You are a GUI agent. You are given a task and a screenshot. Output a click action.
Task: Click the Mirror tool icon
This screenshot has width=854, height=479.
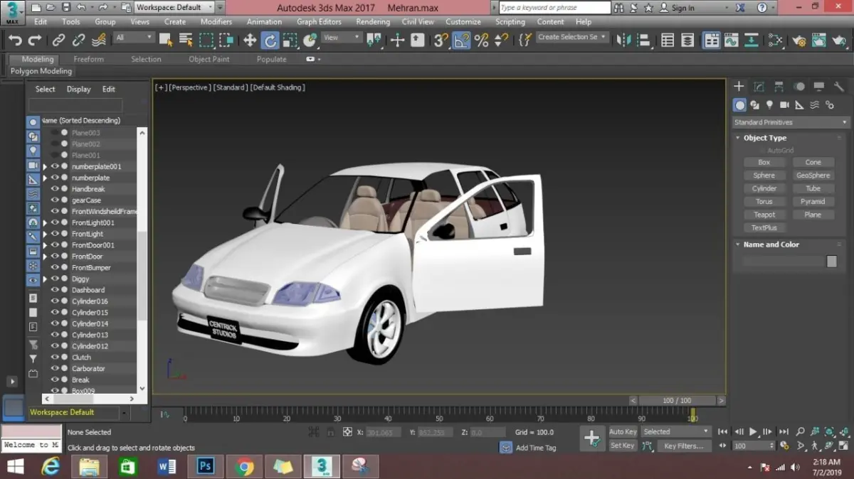pyautogui.click(x=623, y=41)
